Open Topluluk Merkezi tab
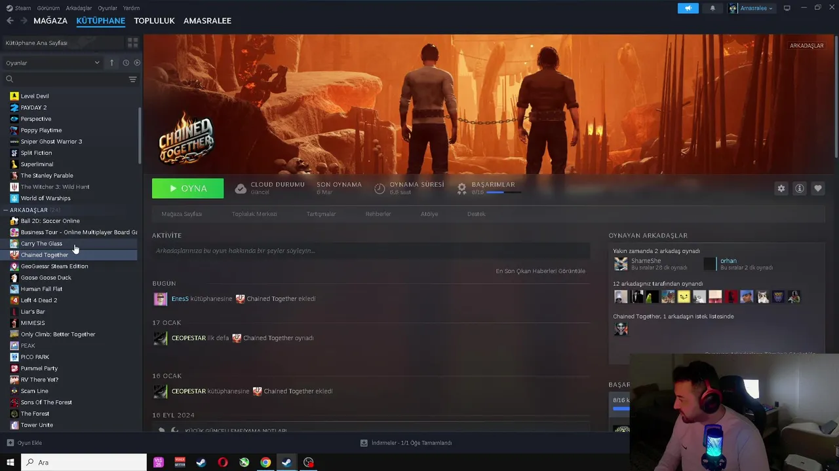839x471 pixels. pos(254,214)
